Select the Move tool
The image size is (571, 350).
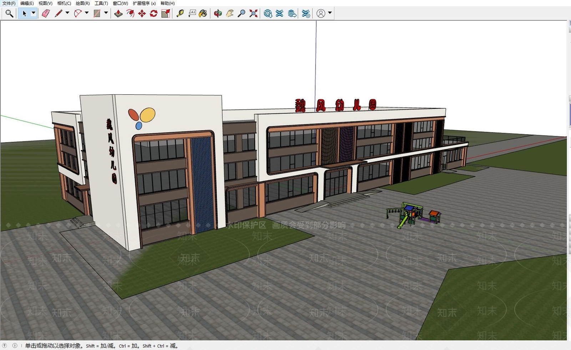142,14
